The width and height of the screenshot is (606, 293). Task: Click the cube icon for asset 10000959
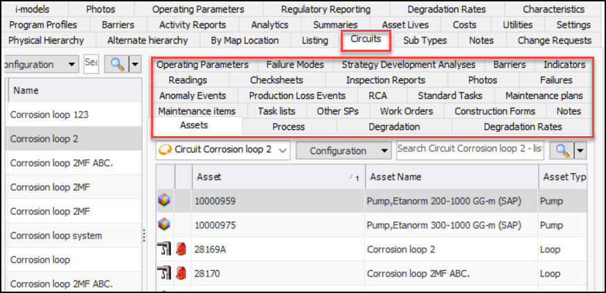tap(164, 200)
